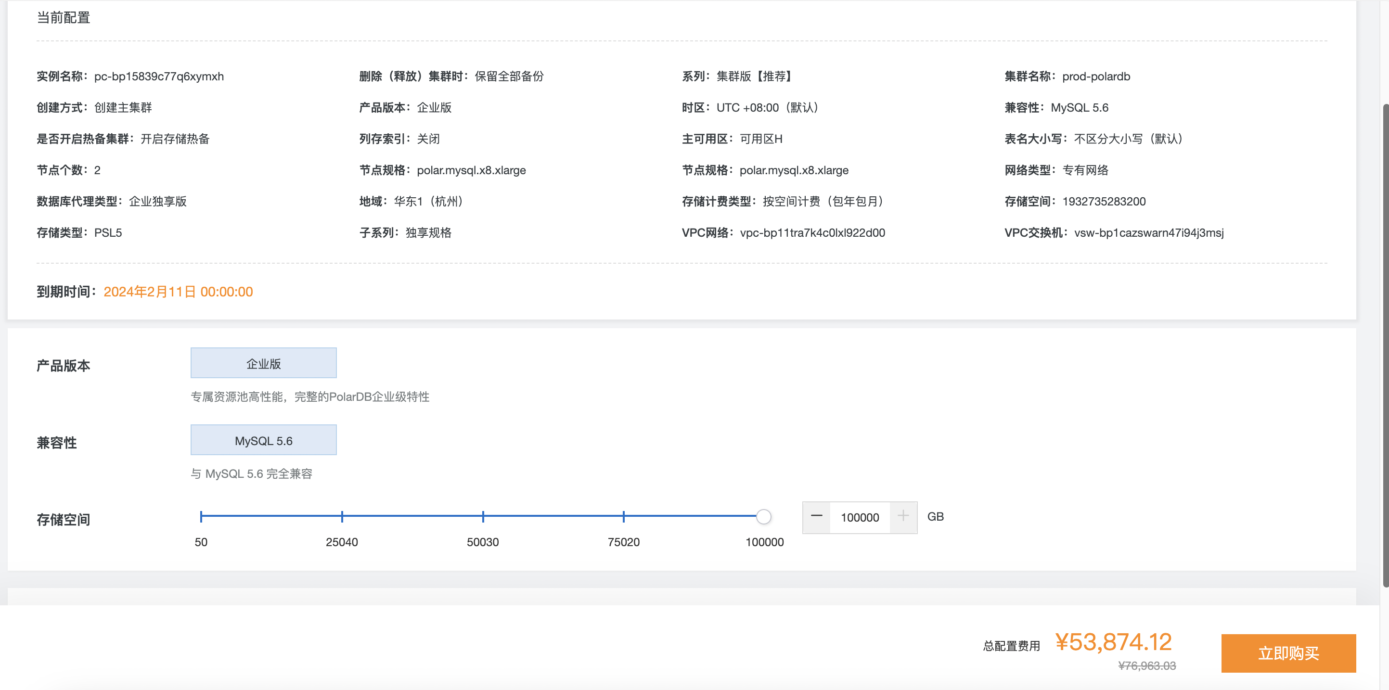Click the total price ¥53,874.12

point(1114,641)
